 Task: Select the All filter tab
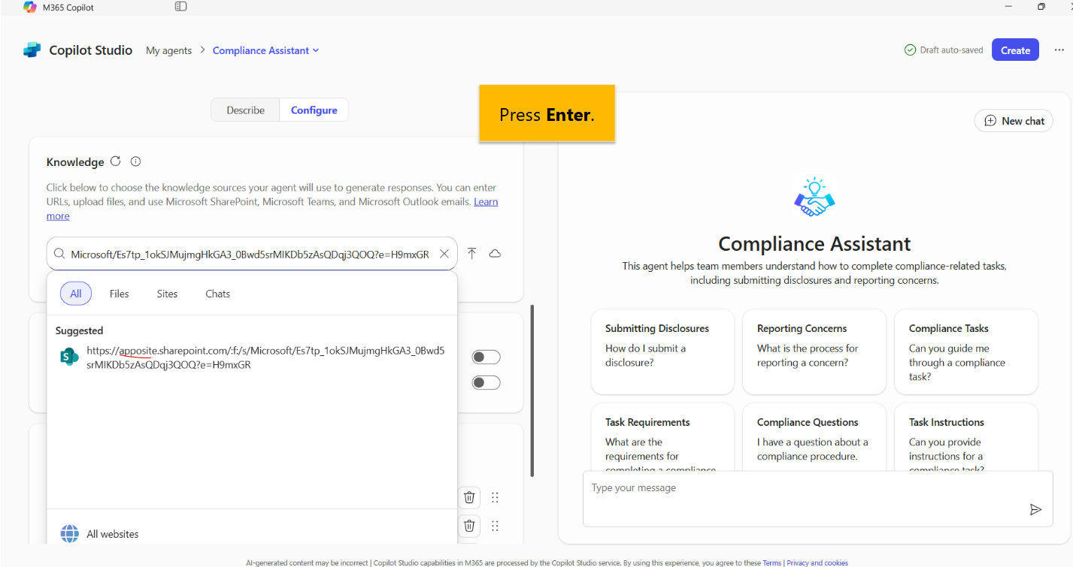[x=76, y=294]
